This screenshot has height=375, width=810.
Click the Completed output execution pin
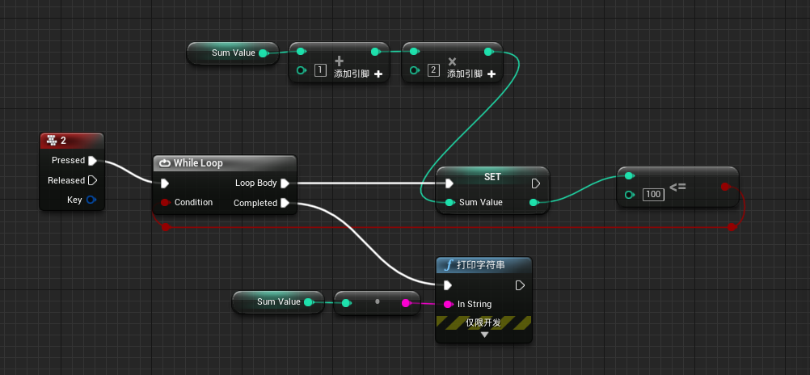tap(285, 203)
